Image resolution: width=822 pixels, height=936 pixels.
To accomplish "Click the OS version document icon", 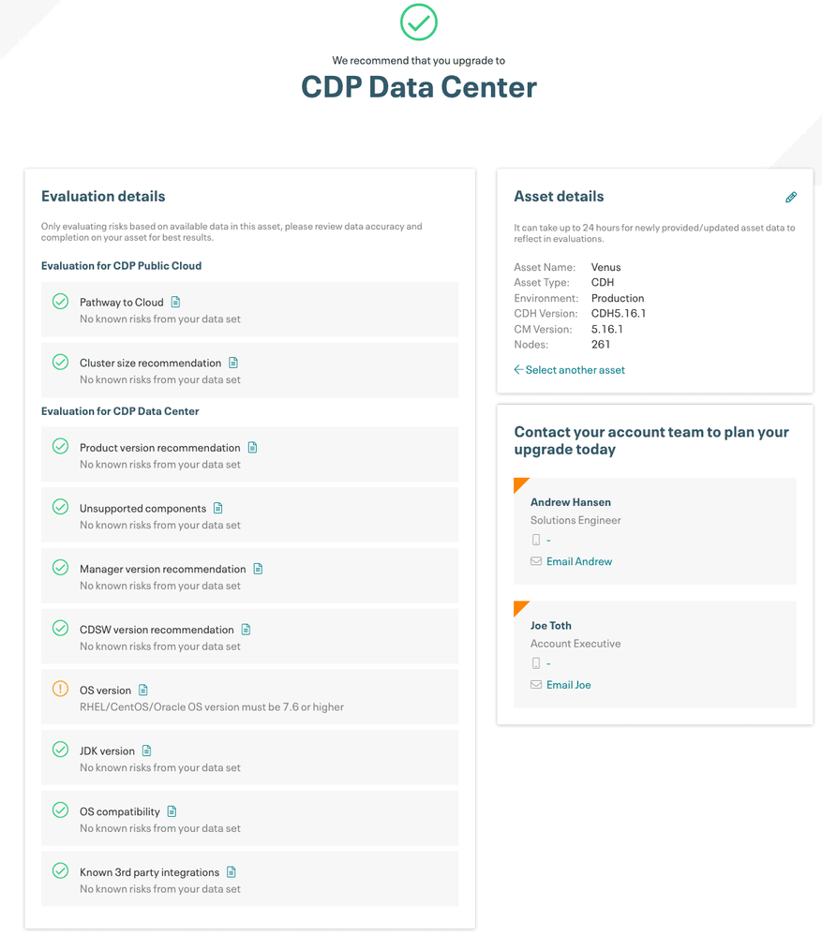I will (x=143, y=691).
